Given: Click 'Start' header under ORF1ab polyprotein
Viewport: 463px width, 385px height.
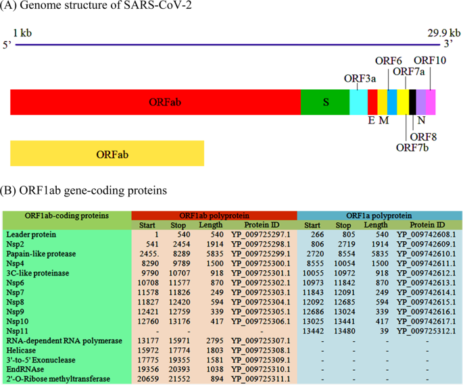Looking at the screenshot, I should (147, 226).
